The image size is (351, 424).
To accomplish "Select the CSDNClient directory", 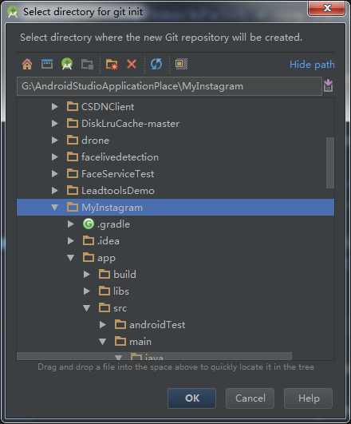I will pos(108,107).
